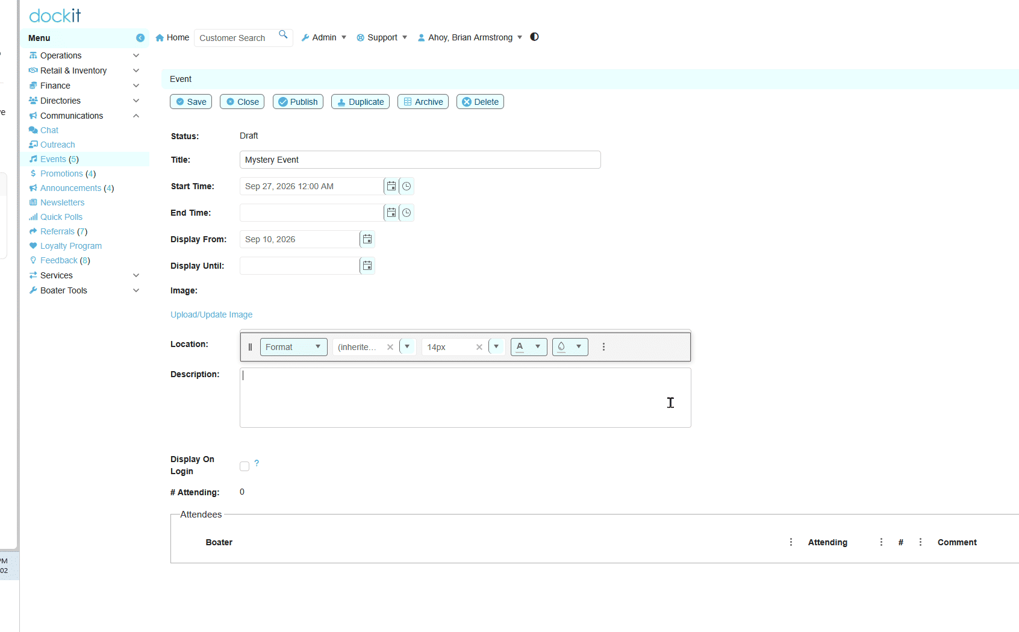Viewport: 1019px width, 632px height.
Task: Click Upload/Update Image link
Action: [x=211, y=314]
